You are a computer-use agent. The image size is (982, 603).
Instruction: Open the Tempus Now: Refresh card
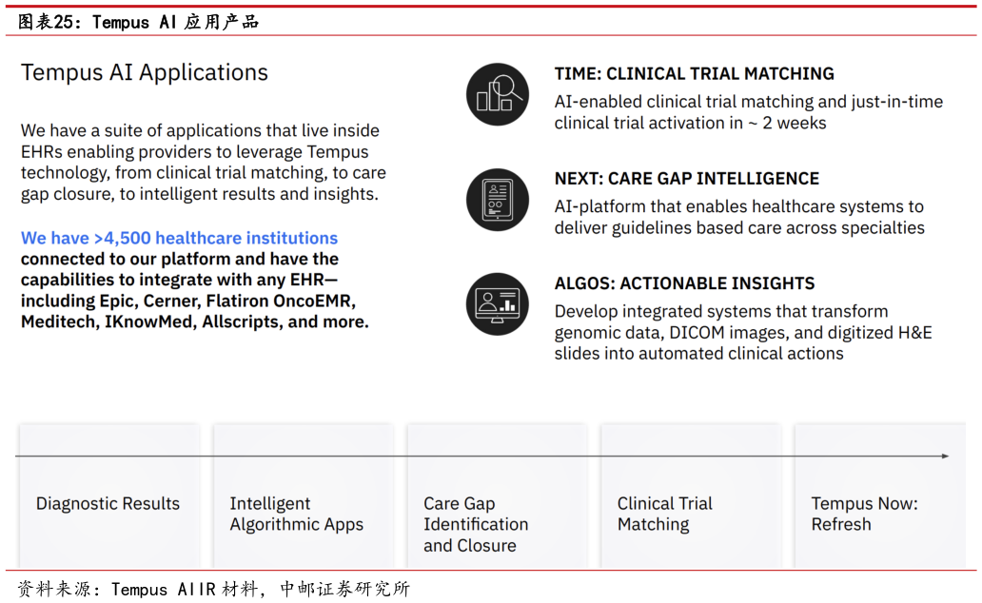[880, 496]
